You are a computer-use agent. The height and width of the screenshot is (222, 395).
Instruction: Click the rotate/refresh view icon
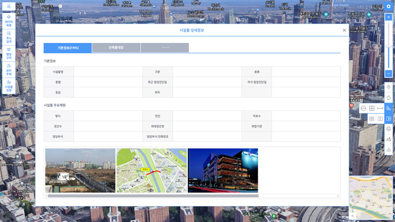click(389, 98)
